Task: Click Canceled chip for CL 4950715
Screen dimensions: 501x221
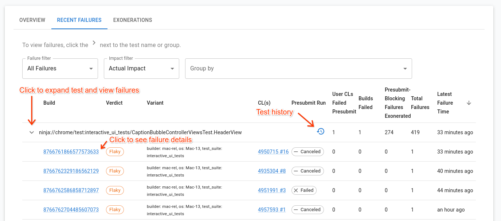Action: 307,152
